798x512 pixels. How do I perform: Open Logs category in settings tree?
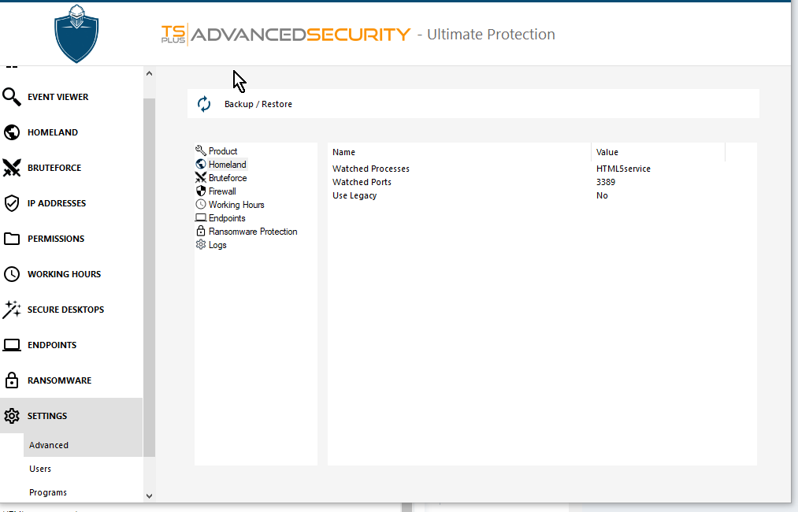tap(217, 245)
